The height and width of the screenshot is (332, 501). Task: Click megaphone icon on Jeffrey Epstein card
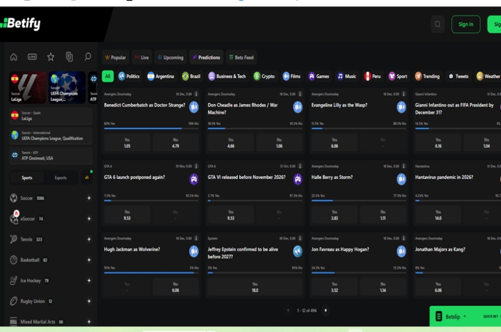click(297, 251)
